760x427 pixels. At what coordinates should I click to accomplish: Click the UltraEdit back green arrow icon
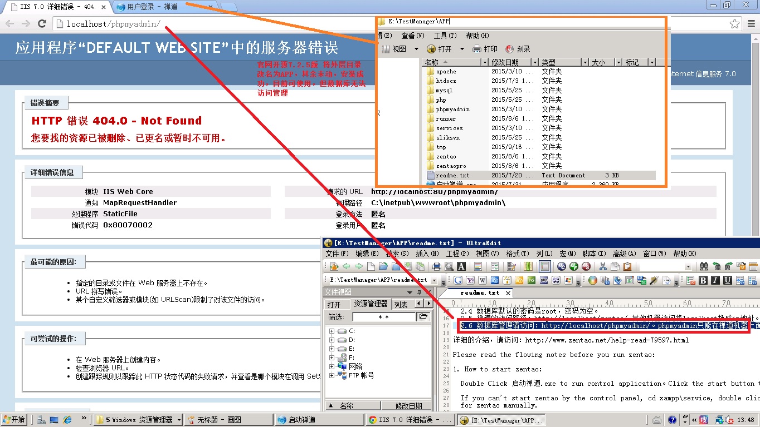(x=347, y=267)
